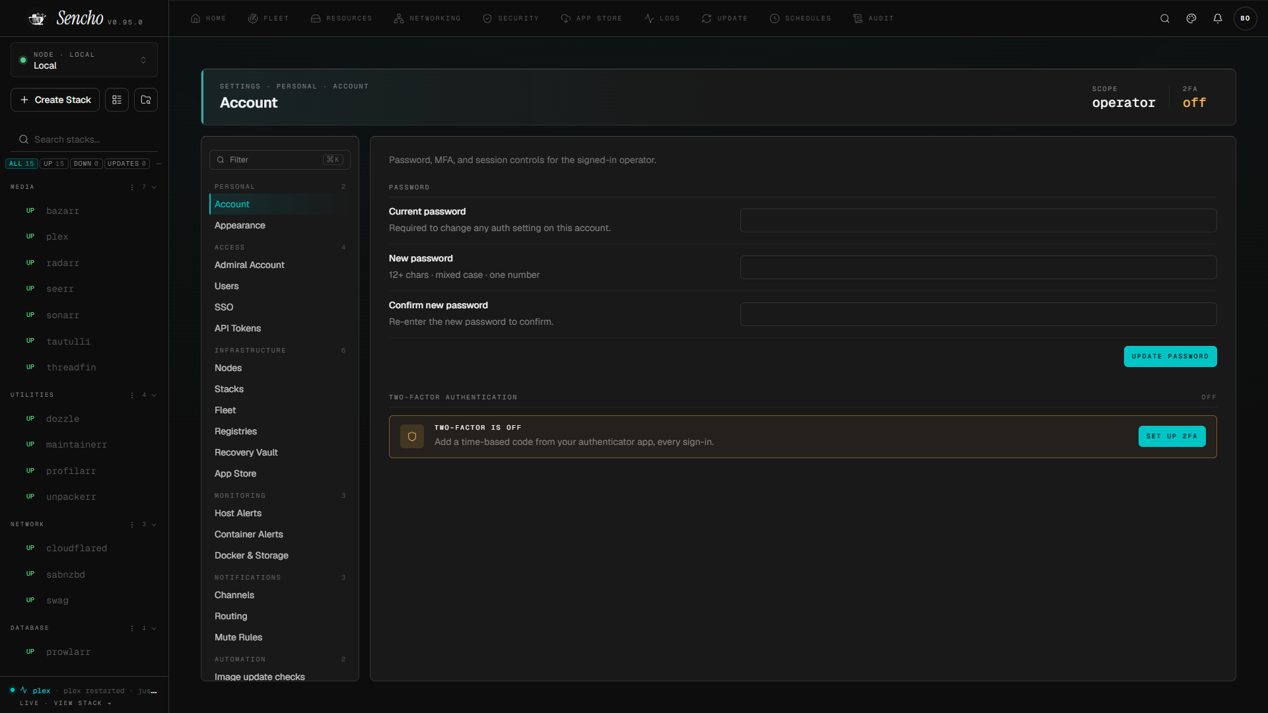1268x713 pixels.
Task: Open Admiral Account settings
Action: 279,265
